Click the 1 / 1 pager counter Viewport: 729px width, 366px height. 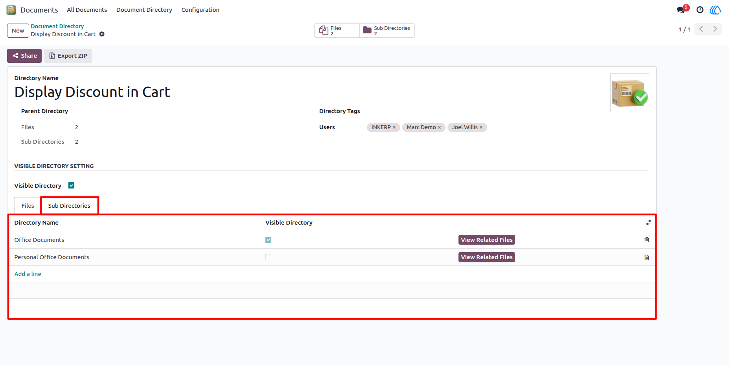click(x=685, y=29)
